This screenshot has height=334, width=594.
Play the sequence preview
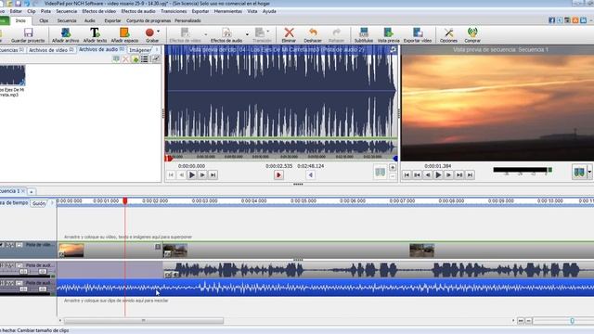click(x=438, y=175)
